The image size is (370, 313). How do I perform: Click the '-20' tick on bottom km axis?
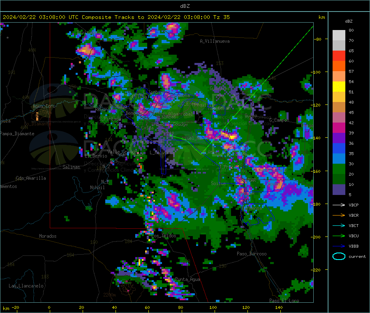point(15,307)
